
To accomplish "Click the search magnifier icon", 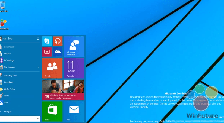I will pos(38,119).
